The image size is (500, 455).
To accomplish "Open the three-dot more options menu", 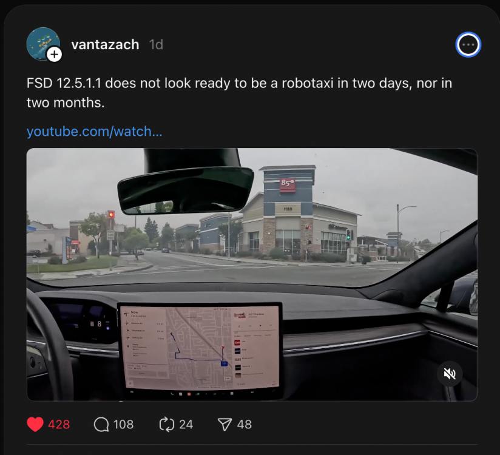I will coord(468,45).
